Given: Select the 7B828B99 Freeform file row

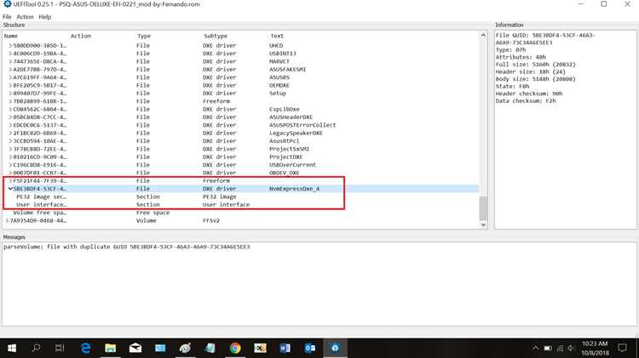Looking at the screenshot, I should coord(240,101).
